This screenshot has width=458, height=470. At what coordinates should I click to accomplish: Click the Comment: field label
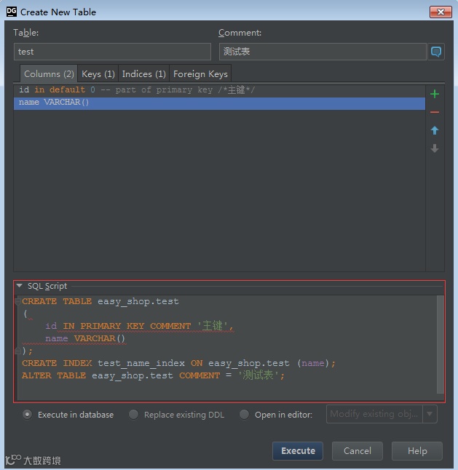tap(240, 32)
